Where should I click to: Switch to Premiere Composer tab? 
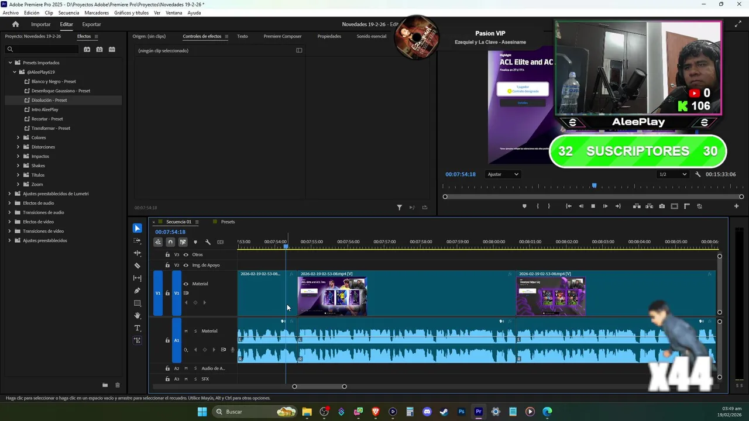tap(283, 36)
